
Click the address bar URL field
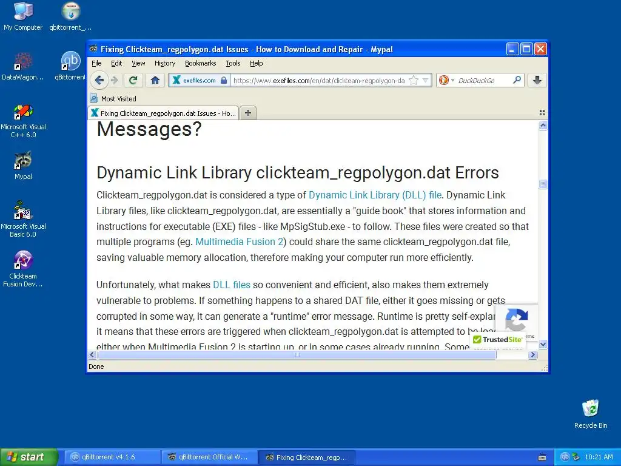coord(319,81)
